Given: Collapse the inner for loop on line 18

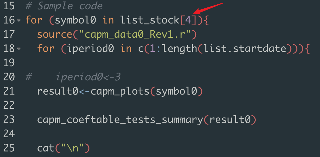Looking at the screenshot, I should [19, 49].
